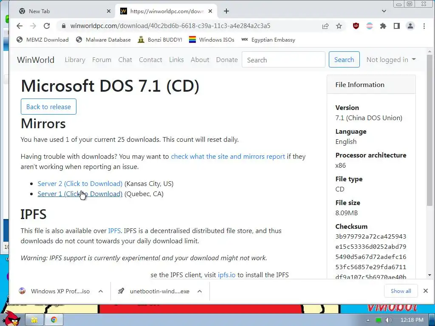Click the scrollbar down arrow
This screenshot has width=435, height=326.
click(x=429, y=275)
